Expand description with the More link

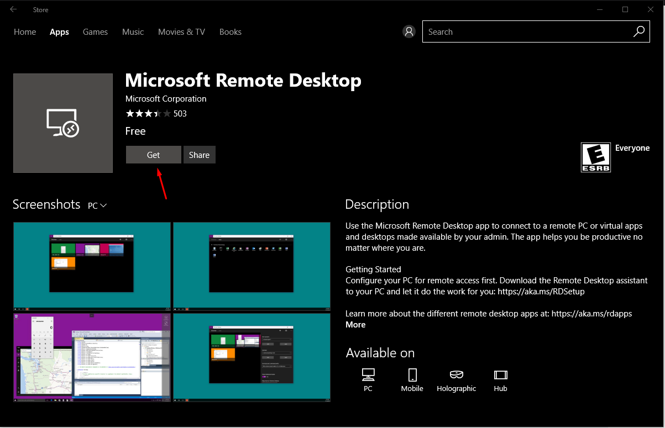[x=355, y=325]
